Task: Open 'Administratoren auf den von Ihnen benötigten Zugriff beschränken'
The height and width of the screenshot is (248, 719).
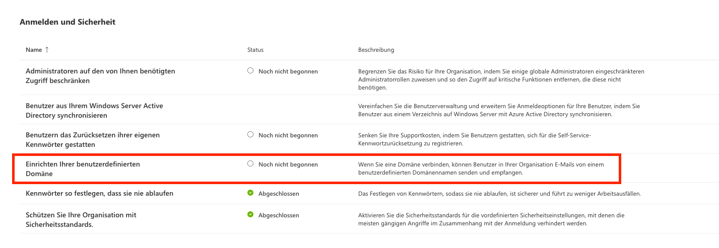Action: 100,75
